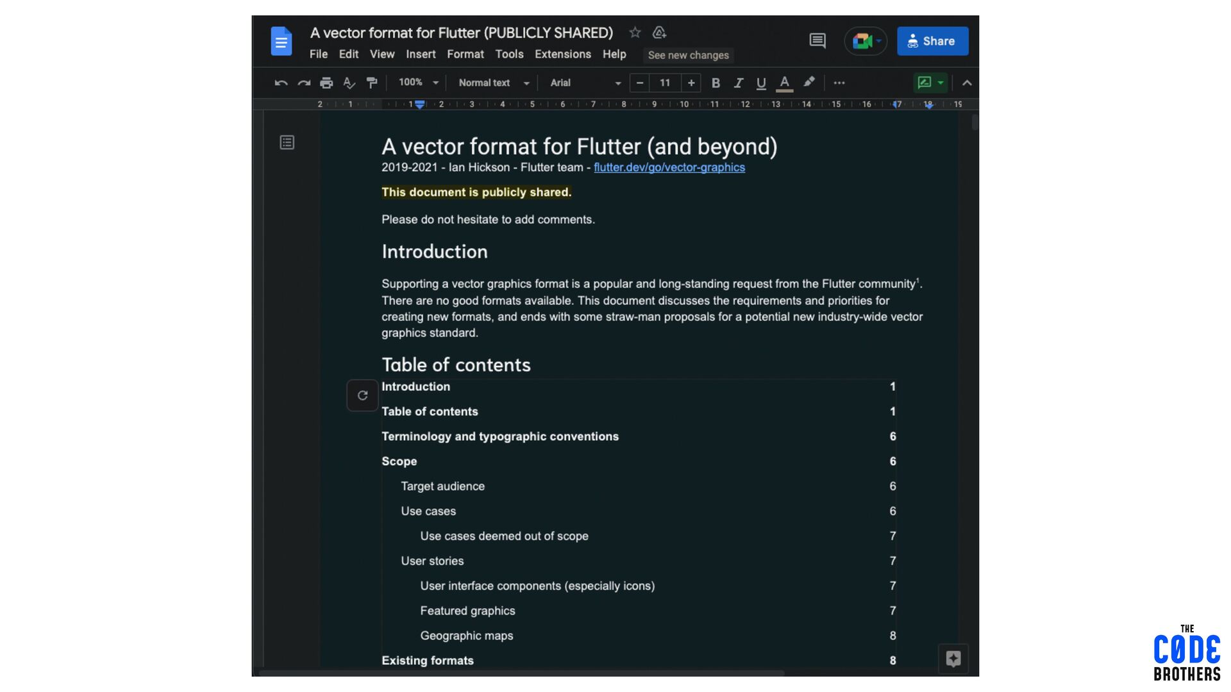
Task: Click the Table of contents heading
Action: tap(456, 365)
